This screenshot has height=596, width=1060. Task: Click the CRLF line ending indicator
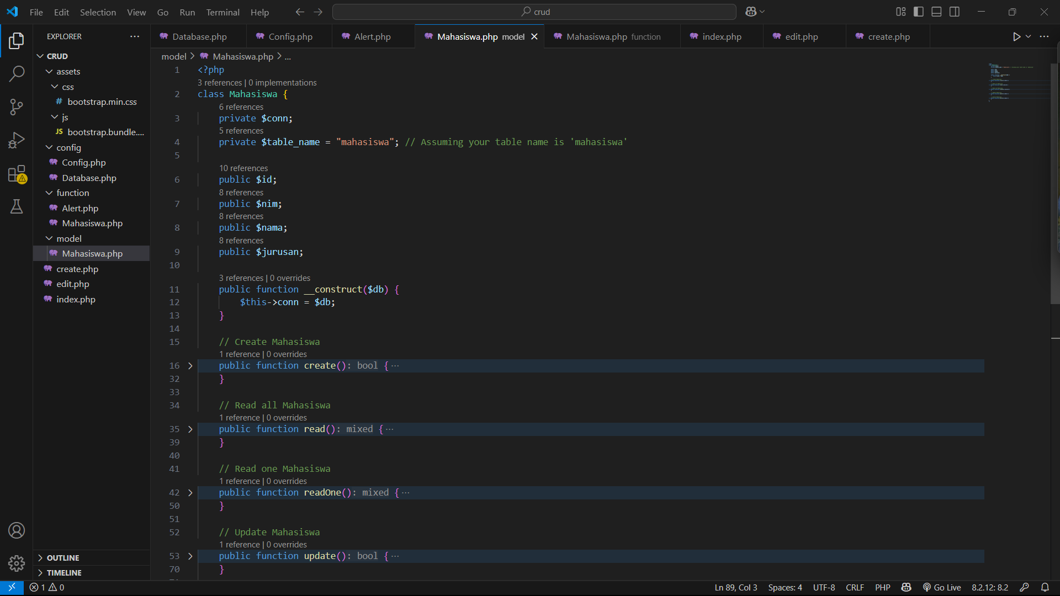coord(855,587)
